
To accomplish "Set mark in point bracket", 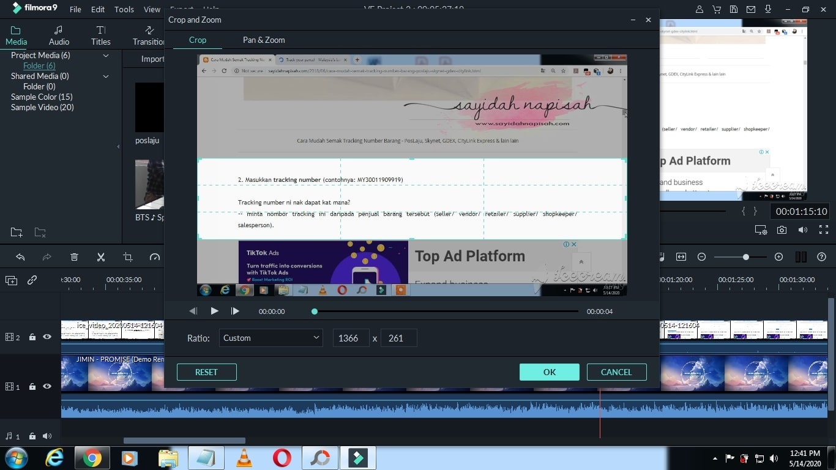I will pyautogui.click(x=744, y=211).
